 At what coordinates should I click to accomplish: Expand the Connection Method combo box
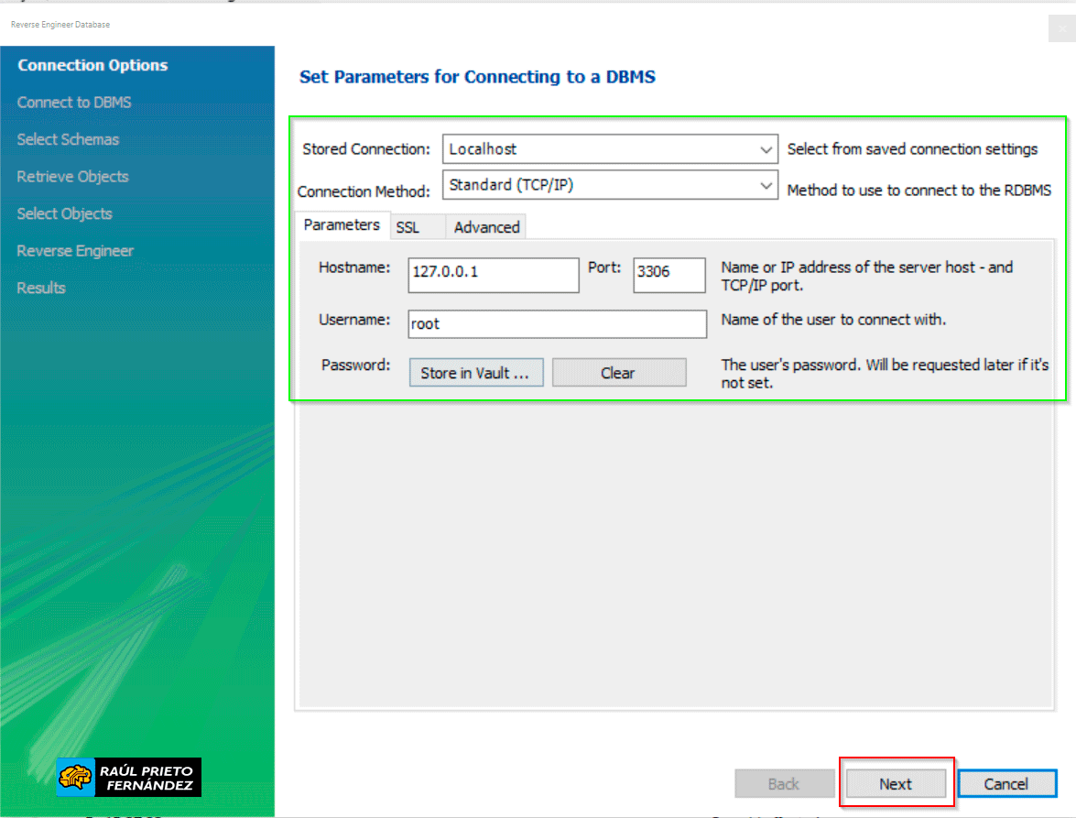609,185
